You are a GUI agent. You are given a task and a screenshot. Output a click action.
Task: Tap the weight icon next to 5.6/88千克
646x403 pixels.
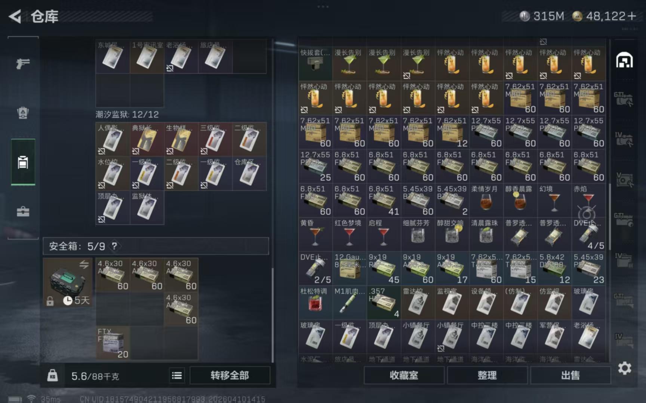click(52, 375)
